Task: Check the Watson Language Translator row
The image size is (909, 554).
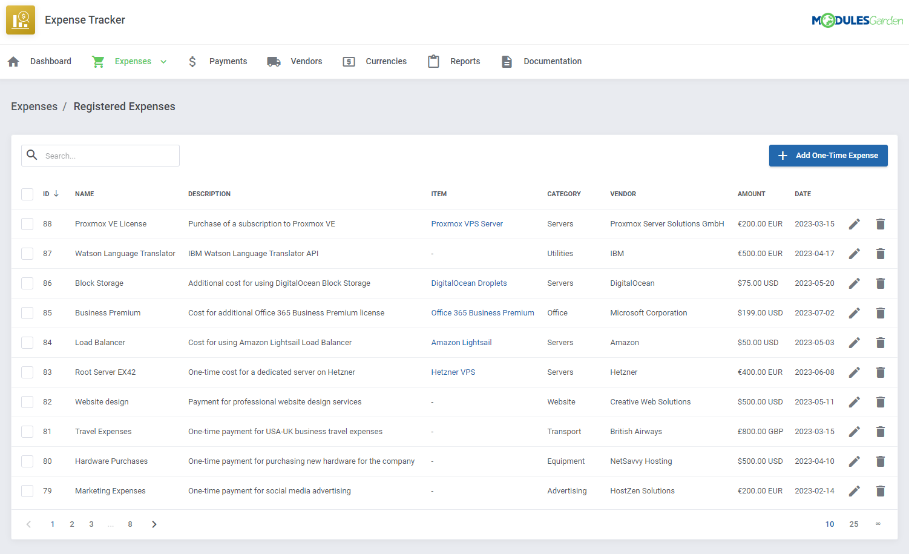Action: click(27, 254)
